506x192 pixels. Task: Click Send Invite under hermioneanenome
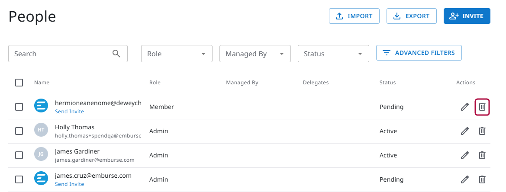coord(69,112)
